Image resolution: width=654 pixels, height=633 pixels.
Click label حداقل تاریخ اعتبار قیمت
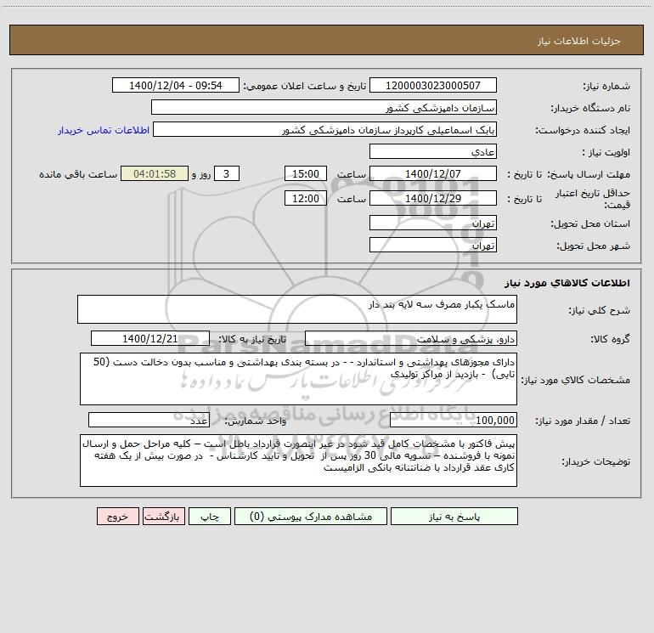(593, 199)
